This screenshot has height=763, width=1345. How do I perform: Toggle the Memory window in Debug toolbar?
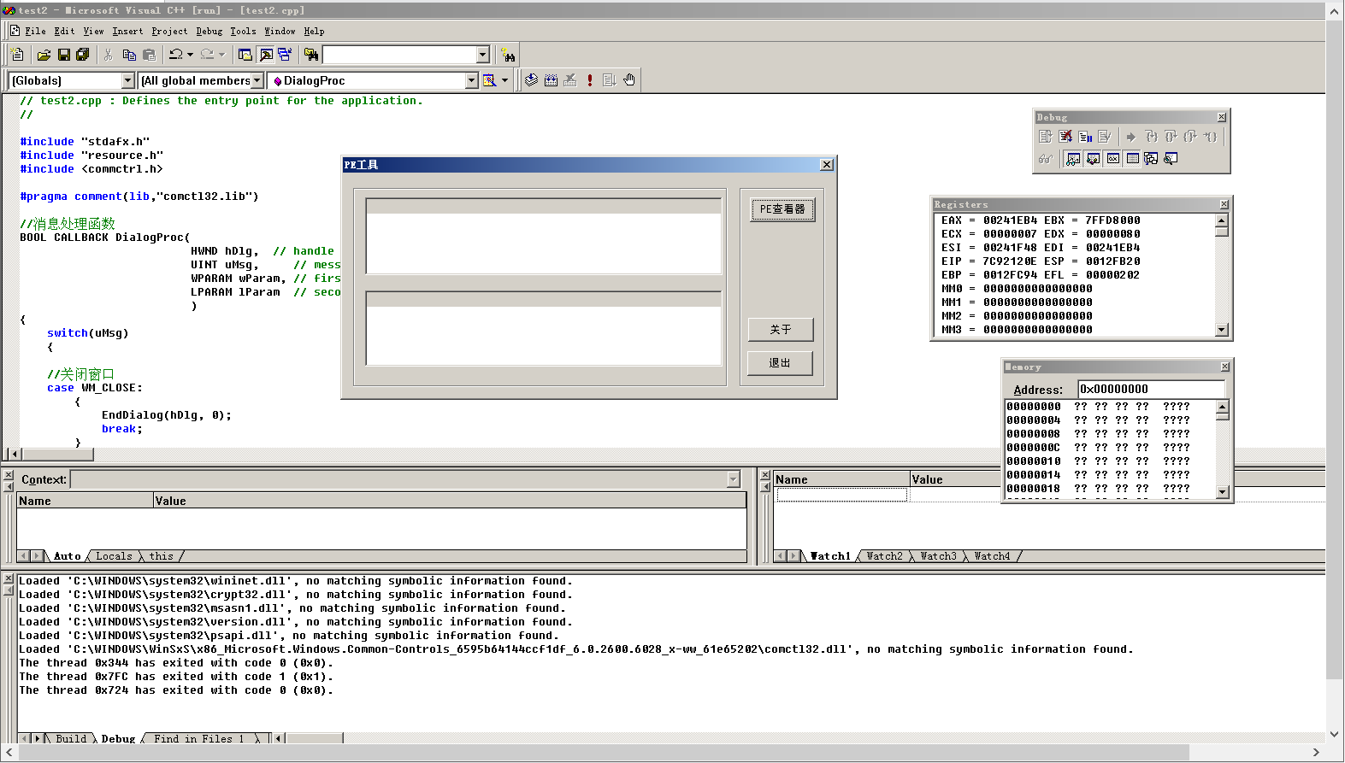point(1132,159)
